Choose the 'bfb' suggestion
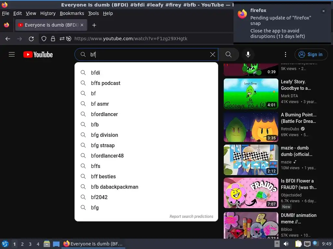Viewport: 333px width, 249px height. (146, 124)
